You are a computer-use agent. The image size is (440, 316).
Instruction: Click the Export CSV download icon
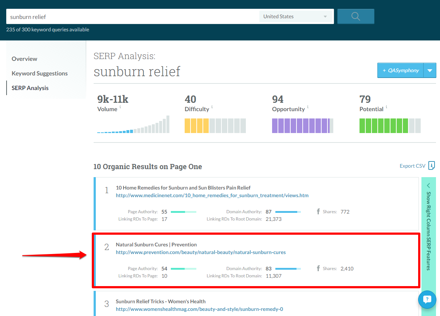[x=432, y=165]
